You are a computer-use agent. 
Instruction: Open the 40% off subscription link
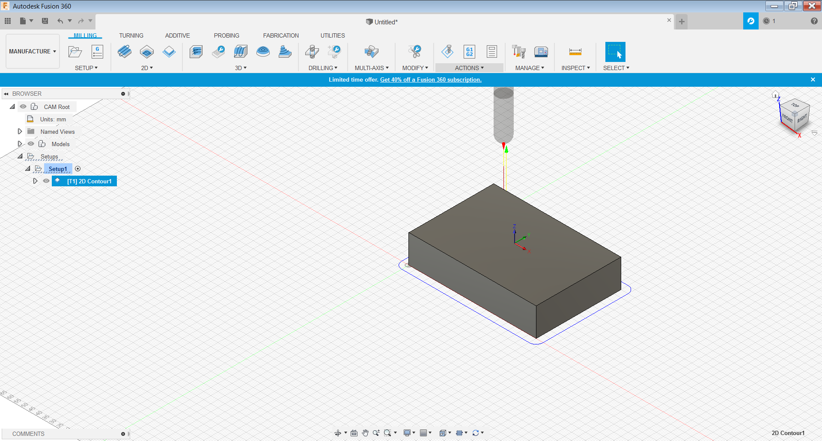[431, 79]
